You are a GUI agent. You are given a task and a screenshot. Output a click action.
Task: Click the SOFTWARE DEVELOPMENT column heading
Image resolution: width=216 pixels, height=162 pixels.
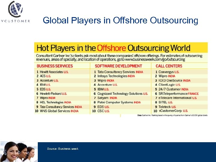pyautogui.click(x=118, y=66)
